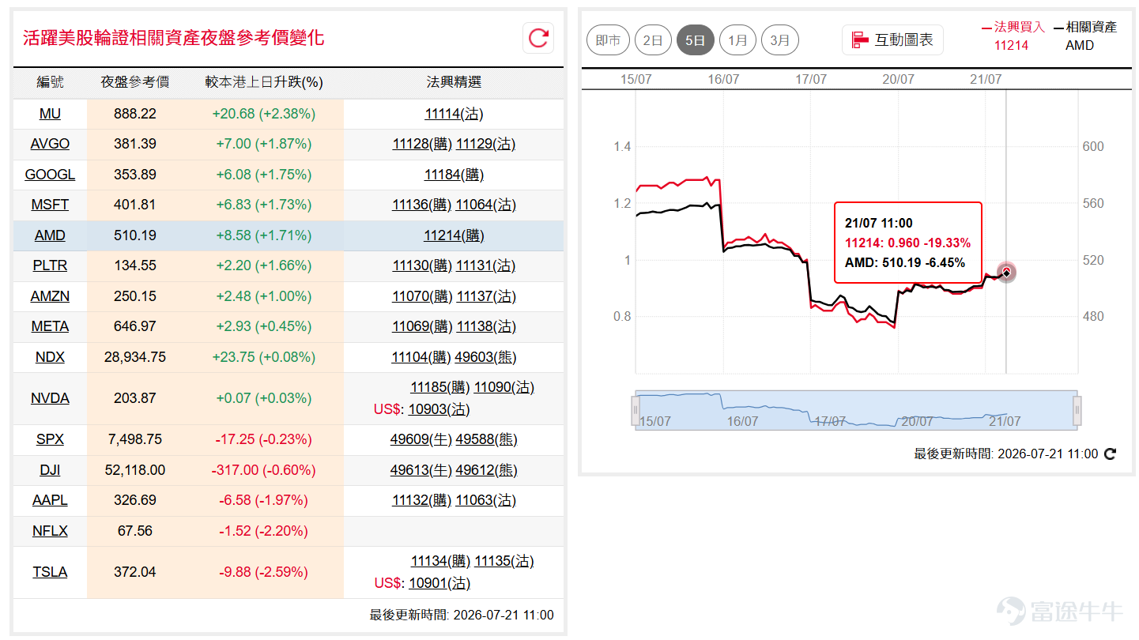Open warrant 11184 call for GOOGL
Image resolution: width=1139 pixels, height=640 pixels.
(454, 175)
